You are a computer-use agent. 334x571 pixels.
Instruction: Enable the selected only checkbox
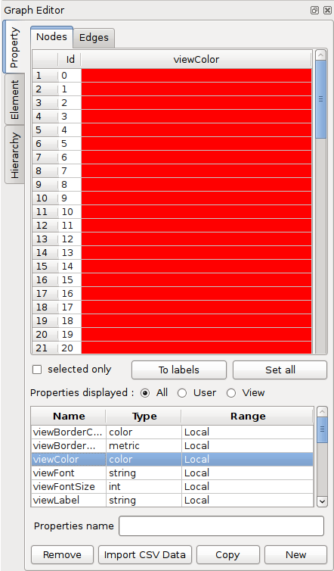[x=37, y=370]
